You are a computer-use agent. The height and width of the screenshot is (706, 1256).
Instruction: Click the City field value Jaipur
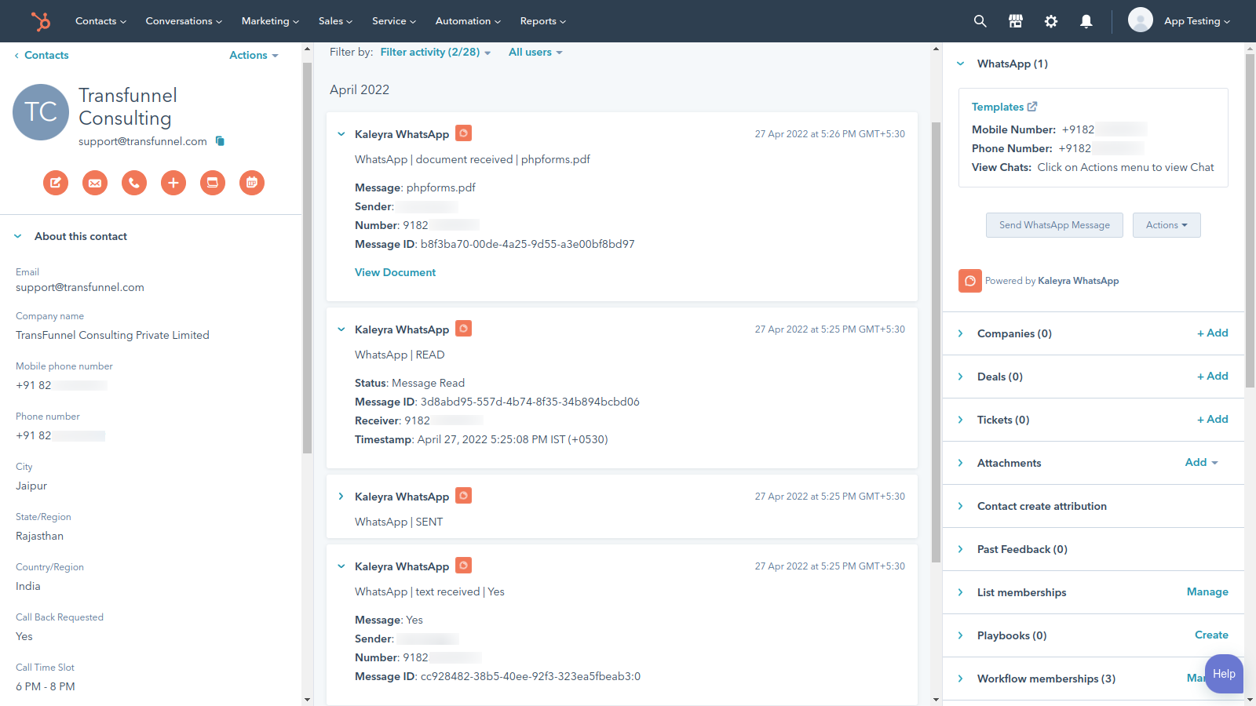tap(31, 486)
